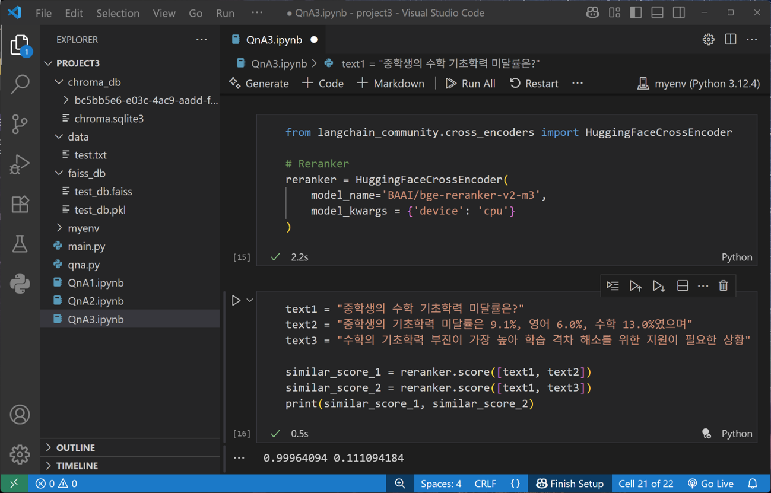771x493 pixels.
Task: Expand the bc5bb5e6-e03c folder
Action: click(140, 100)
